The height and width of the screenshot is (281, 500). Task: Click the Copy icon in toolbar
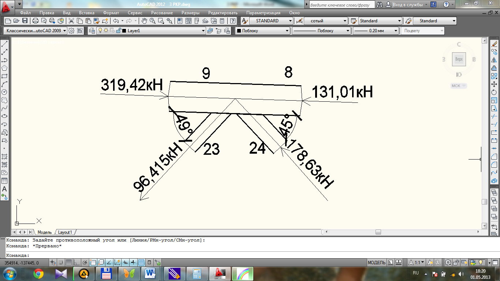point(79,21)
